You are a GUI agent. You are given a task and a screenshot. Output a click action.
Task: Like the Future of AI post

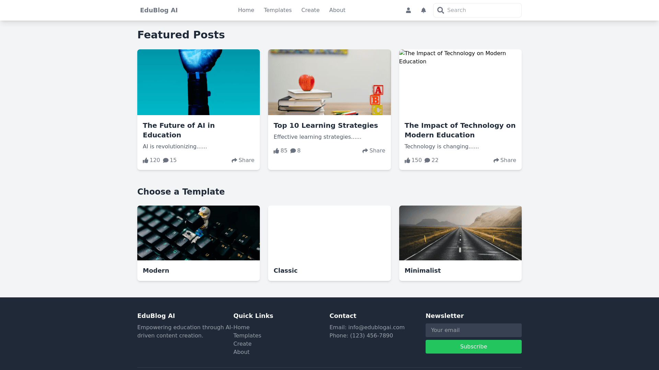146,160
